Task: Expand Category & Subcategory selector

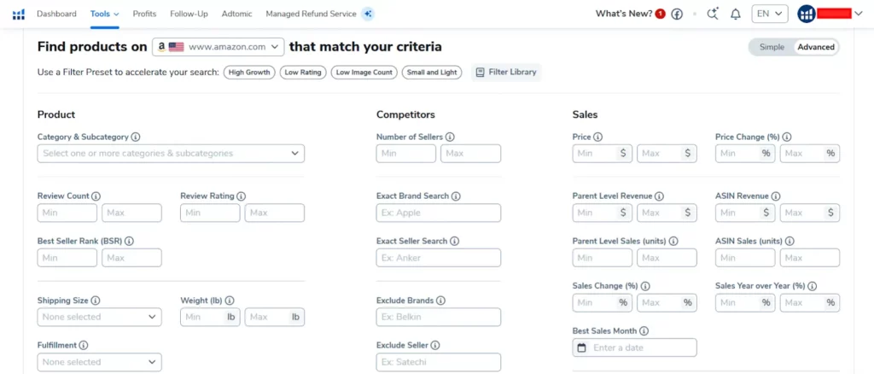Action: point(171,154)
